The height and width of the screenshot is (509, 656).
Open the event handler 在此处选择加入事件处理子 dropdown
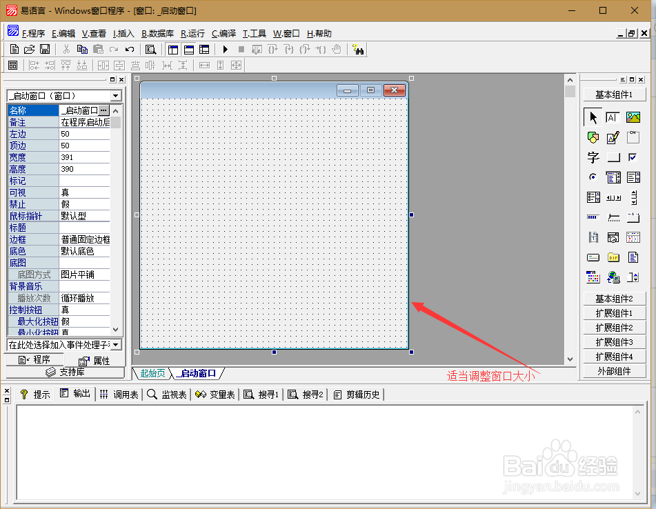[x=116, y=345]
